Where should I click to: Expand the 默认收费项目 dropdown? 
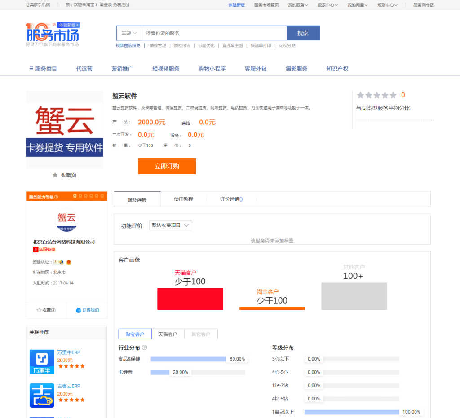[x=170, y=225]
